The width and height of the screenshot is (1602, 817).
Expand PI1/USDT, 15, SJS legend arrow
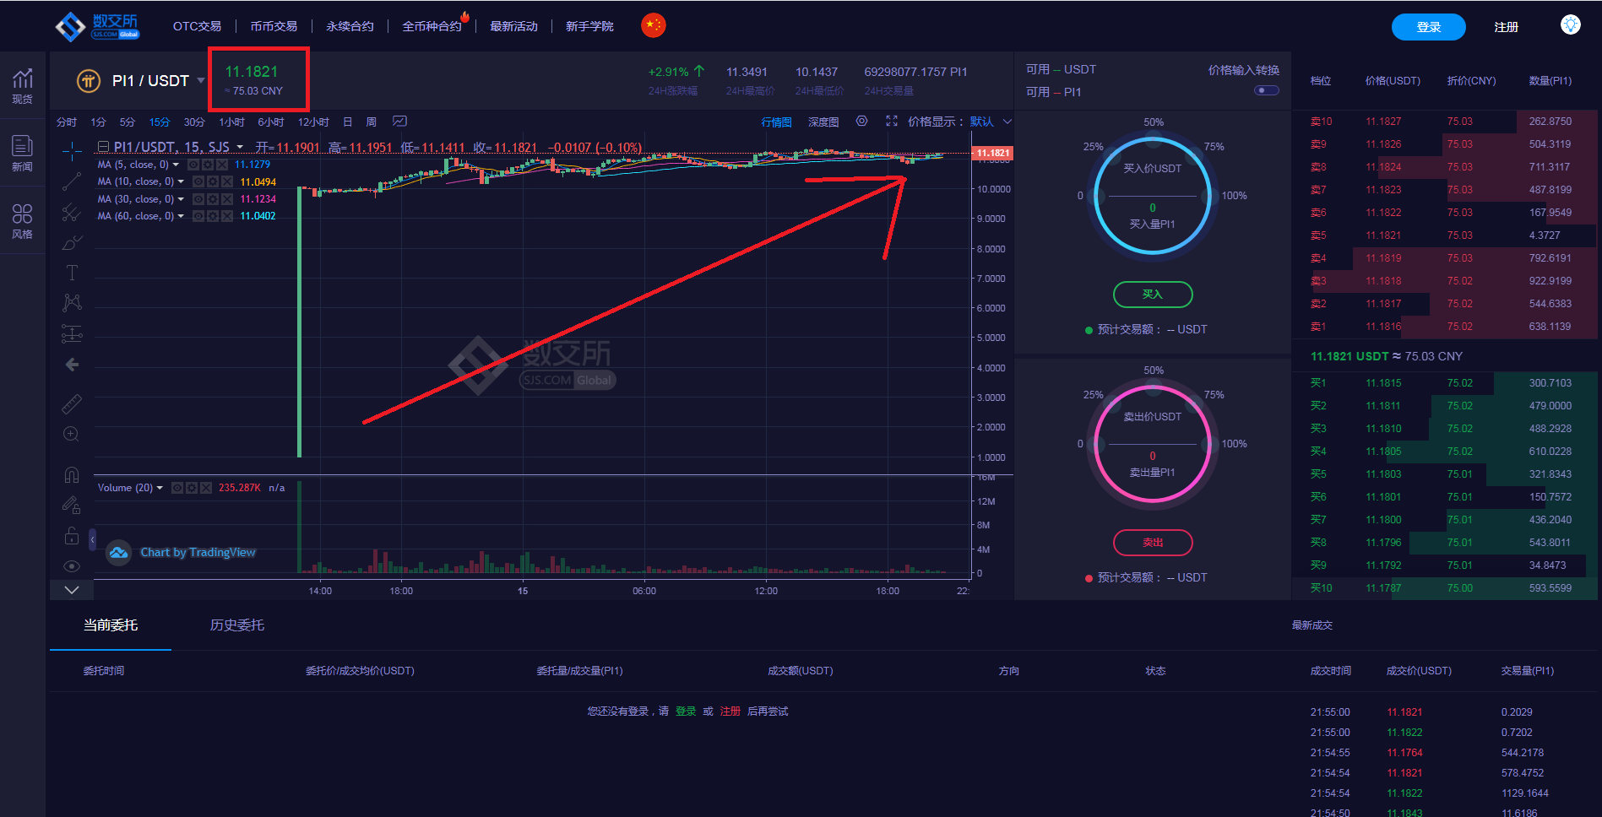(x=240, y=147)
